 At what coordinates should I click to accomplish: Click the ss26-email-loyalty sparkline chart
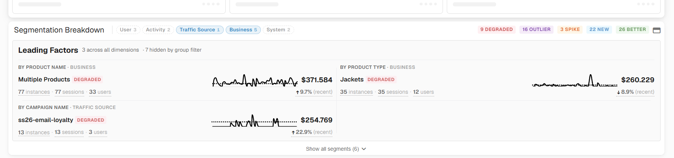[x=254, y=121]
